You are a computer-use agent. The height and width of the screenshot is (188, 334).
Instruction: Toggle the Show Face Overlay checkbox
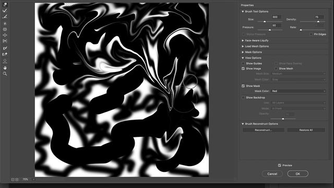(x=276, y=64)
